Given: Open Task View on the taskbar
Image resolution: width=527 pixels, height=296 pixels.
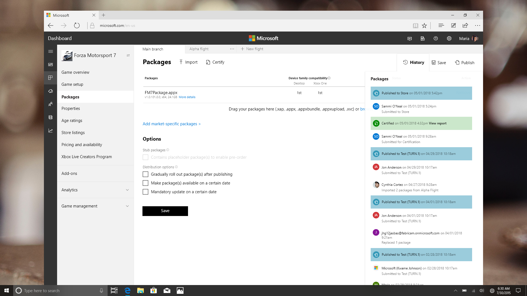Looking at the screenshot, I should tap(114, 291).
